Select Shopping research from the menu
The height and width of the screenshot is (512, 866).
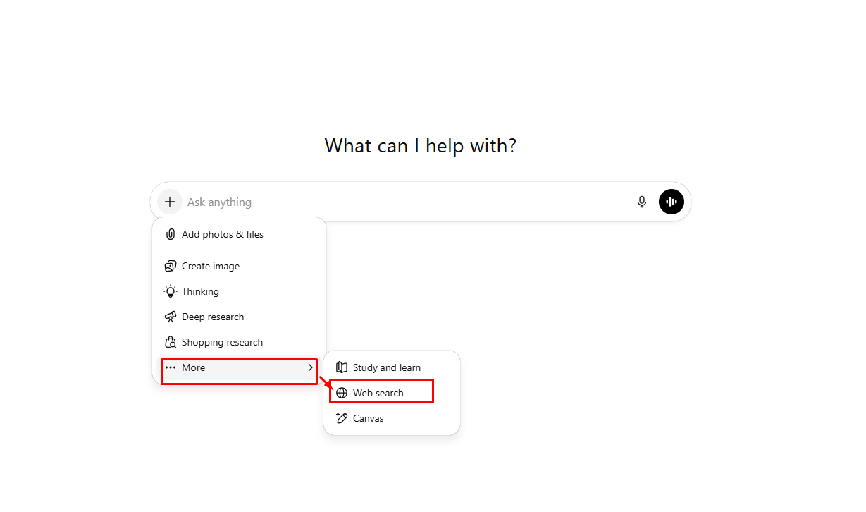[x=222, y=342]
